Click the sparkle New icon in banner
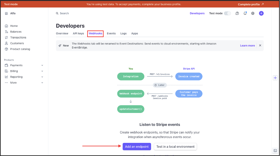This screenshot has height=156, width=280. pyautogui.click(x=60, y=46)
